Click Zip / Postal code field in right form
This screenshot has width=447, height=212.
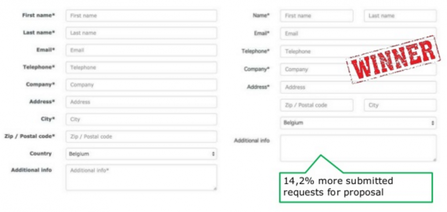click(x=316, y=105)
